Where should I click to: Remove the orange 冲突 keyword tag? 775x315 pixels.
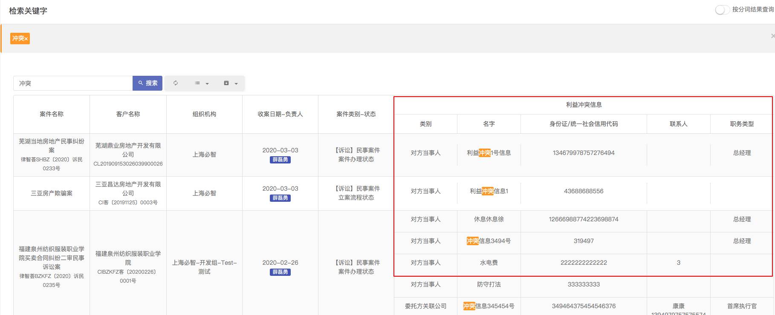(x=26, y=39)
